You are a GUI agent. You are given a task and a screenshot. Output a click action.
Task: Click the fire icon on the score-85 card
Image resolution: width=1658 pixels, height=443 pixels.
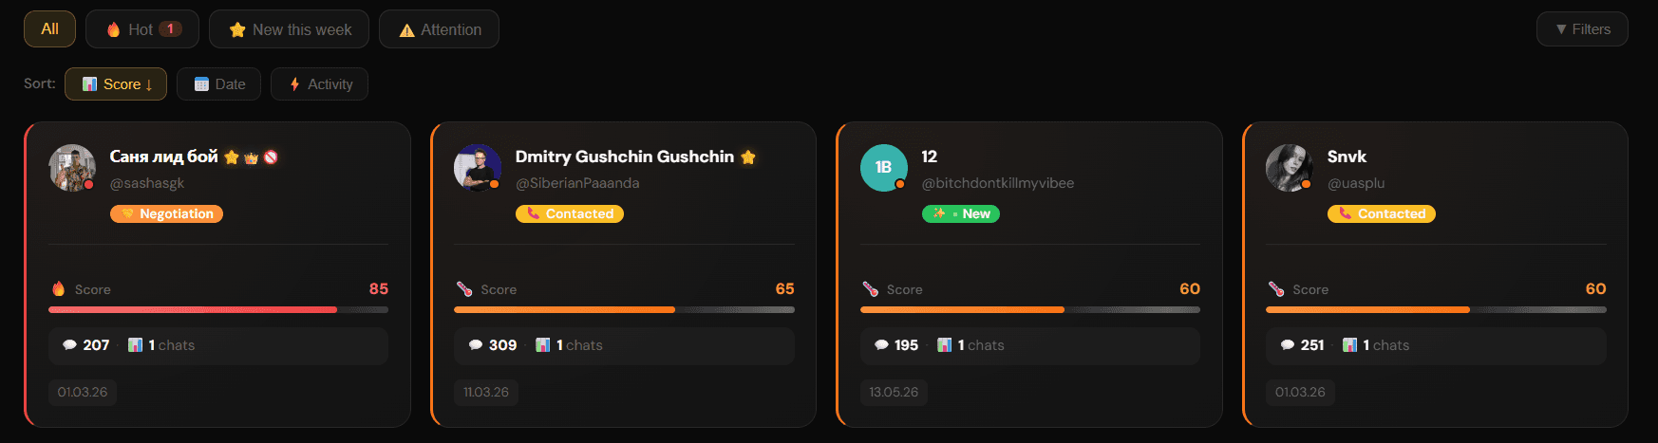pos(59,288)
